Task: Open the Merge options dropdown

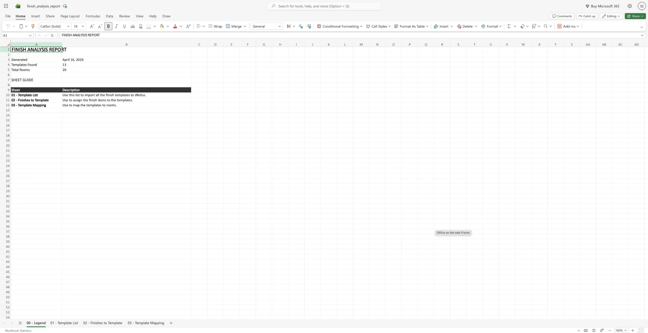Action: (245, 26)
